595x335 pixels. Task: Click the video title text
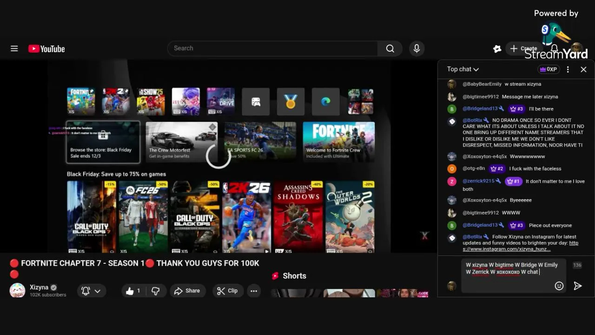click(x=134, y=268)
